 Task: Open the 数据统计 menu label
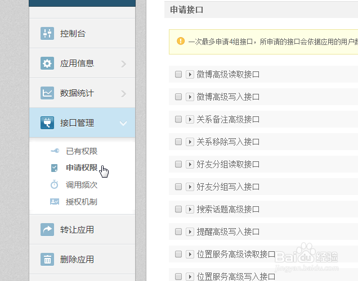(x=77, y=93)
